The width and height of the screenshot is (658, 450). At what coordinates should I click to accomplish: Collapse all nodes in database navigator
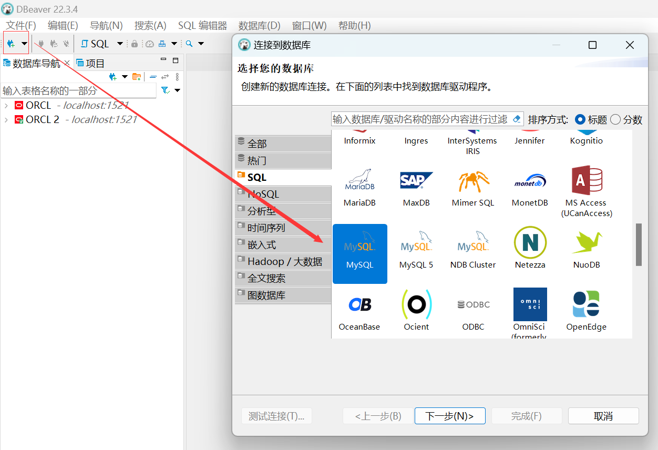point(153,77)
